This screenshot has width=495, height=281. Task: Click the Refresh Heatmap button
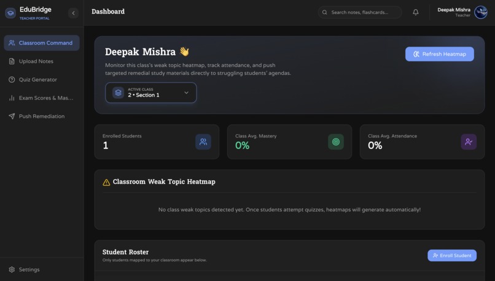pos(440,54)
